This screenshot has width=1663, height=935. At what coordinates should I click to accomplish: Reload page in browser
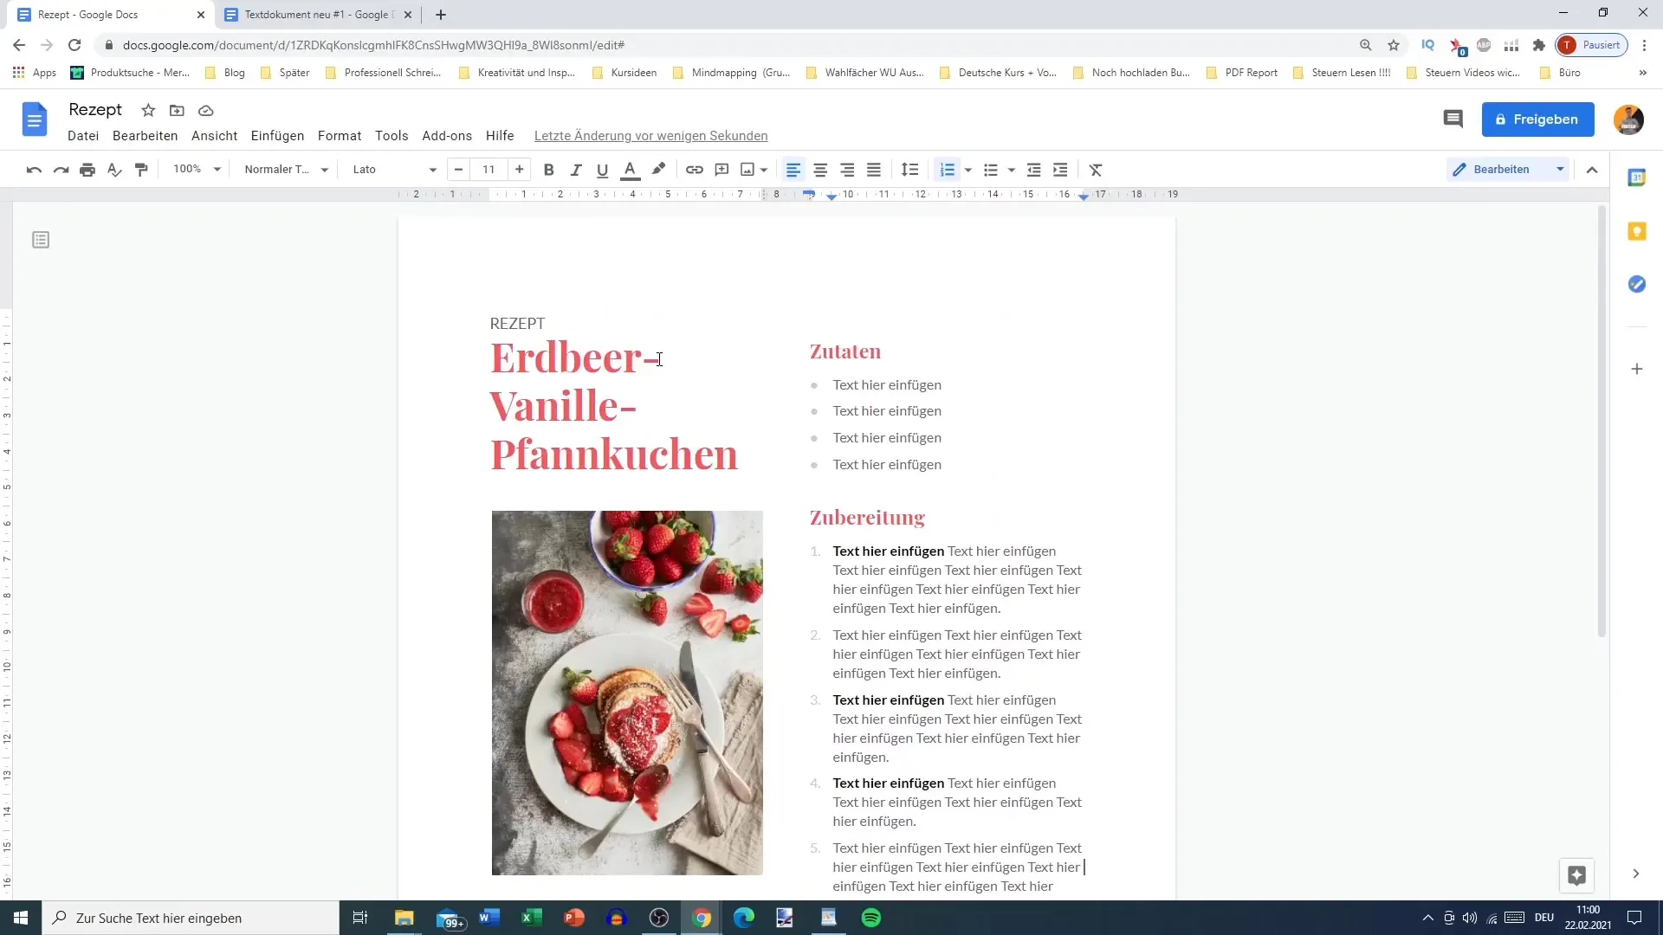[74, 45]
